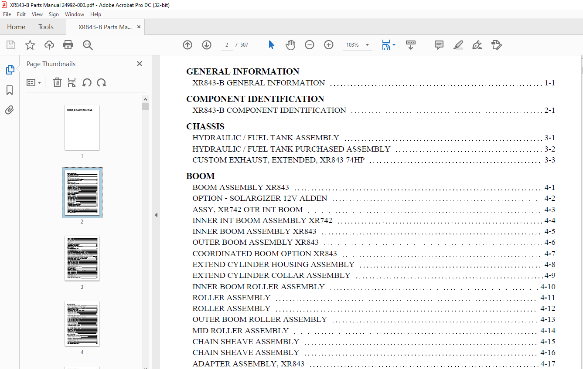The width and height of the screenshot is (583, 369).
Task: Upload file to cloud icon
Action: pos(49,45)
